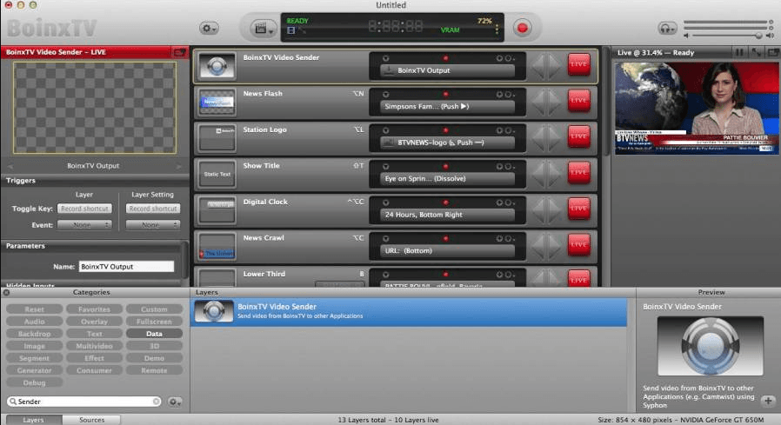This screenshot has width=781, height=425.
Task: Click next-setting arrow for News Flash layer
Action: 556,102
